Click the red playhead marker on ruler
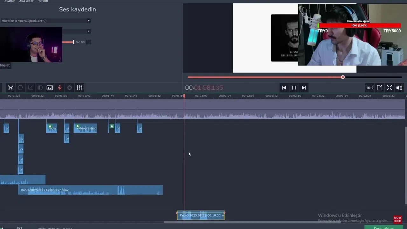This screenshot has width=407, height=229. pos(184,96)
